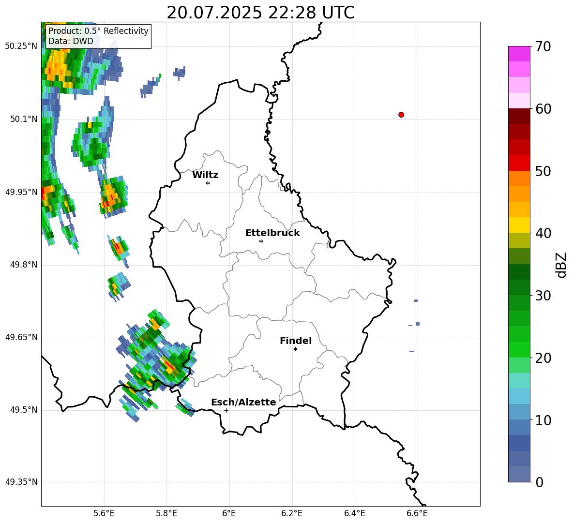The width and height of the screenshot is (573, 523).
Task: Click the 20 tick on colorbar
Action: pos(543,358)
